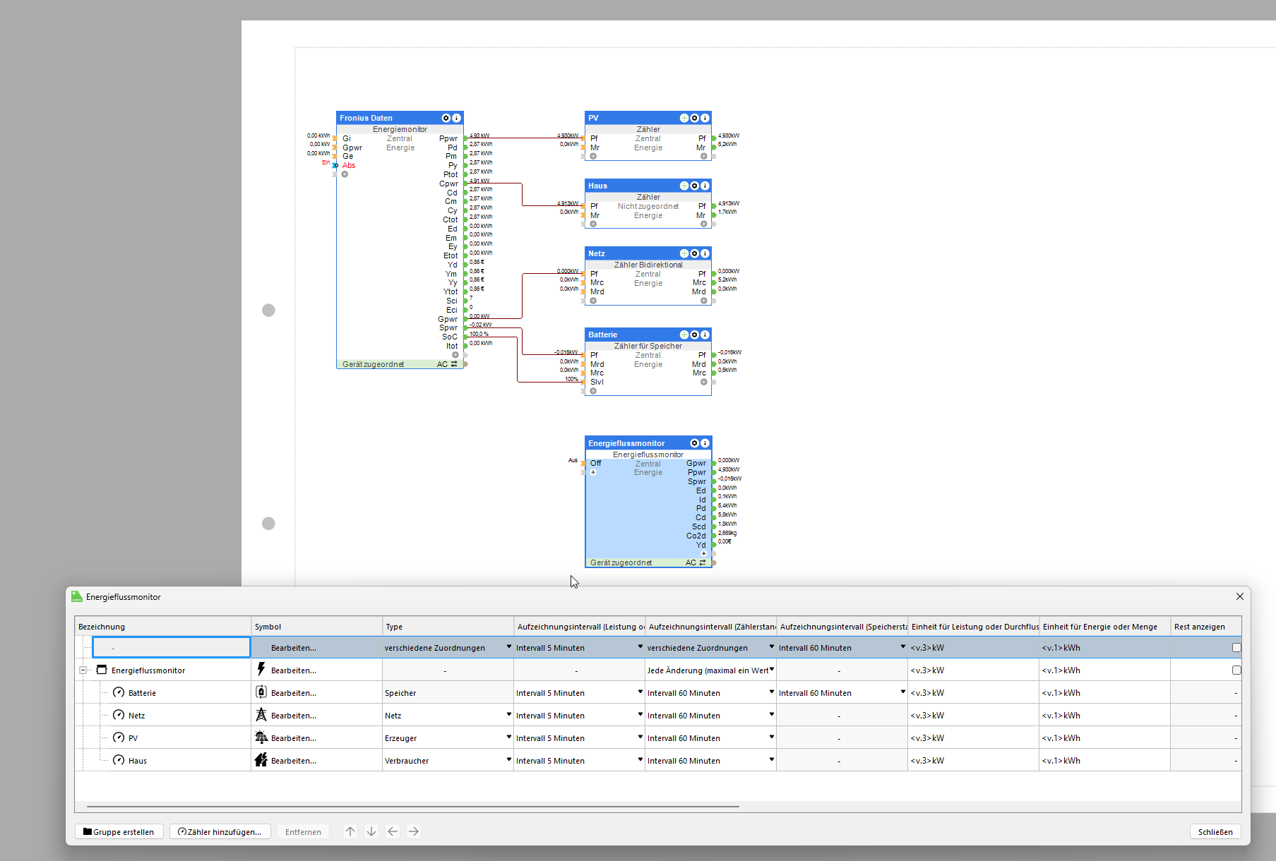Move selected entry down with arrow button
Image resolution: width=1276 pixels, height=861 pixels.
(x=371, y=831)
